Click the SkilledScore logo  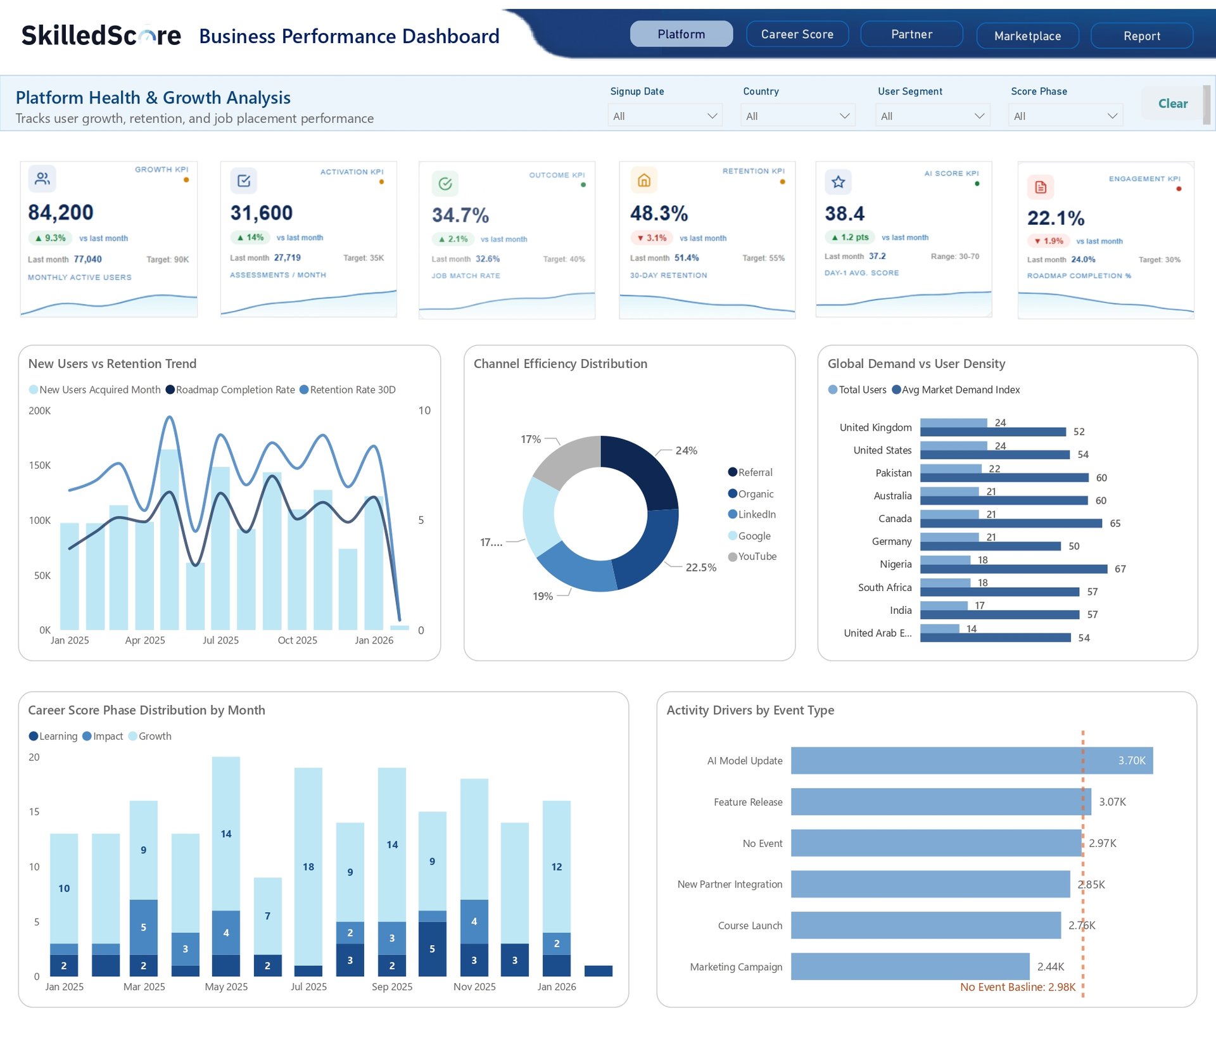point(101,35)
